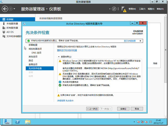Viewport: 168px width, 126px height.
Task: Go to 部署配置 wizard step
Action: coord(33,45)
